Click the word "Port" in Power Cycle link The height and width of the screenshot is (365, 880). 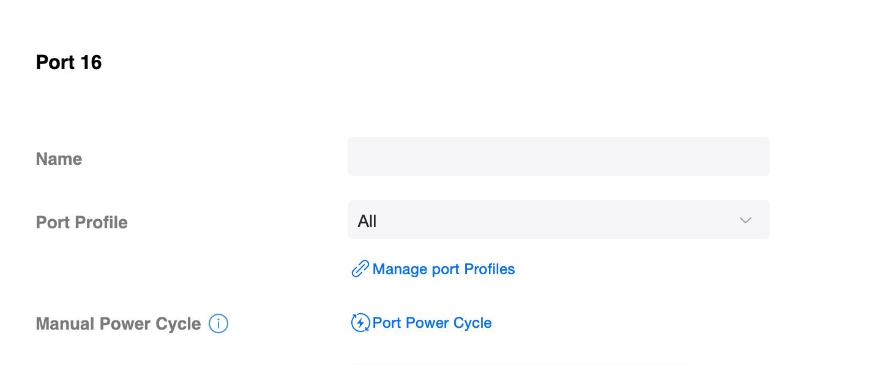click(x=387, y=323)
